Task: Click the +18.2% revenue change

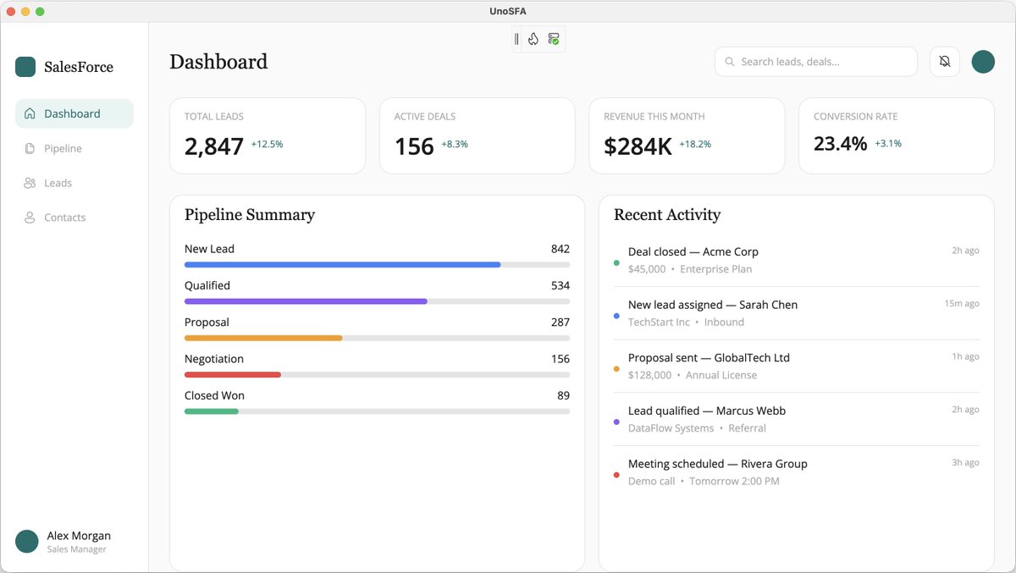Action: pyautogui.click(x=695, y=145)
